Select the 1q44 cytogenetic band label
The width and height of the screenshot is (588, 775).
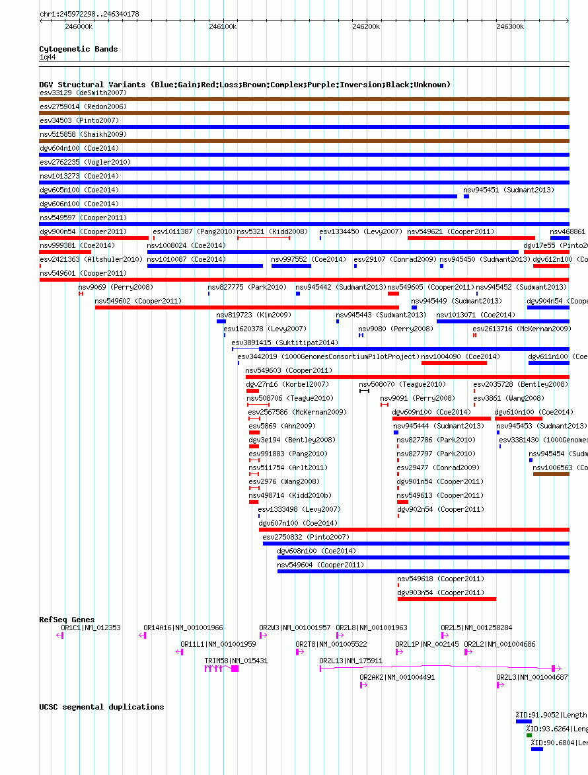(x=48, y=58)
